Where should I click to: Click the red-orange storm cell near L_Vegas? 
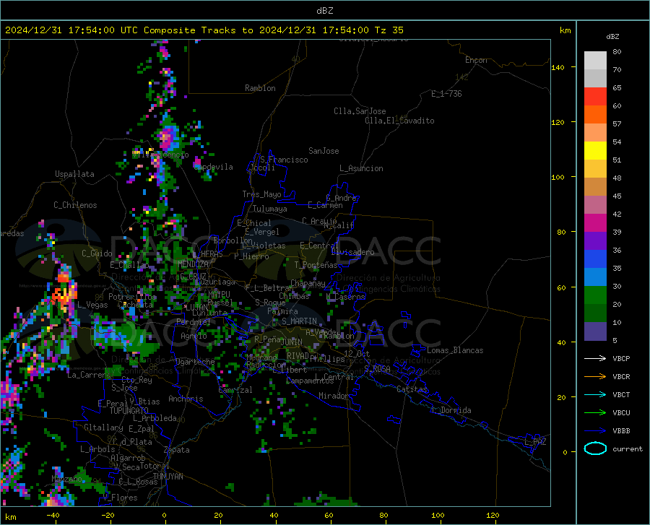click(64, 292)
